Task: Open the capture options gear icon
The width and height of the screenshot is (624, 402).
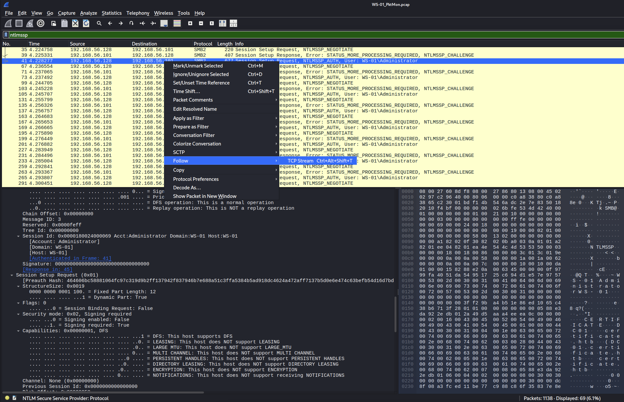Action: pos(41,23)
